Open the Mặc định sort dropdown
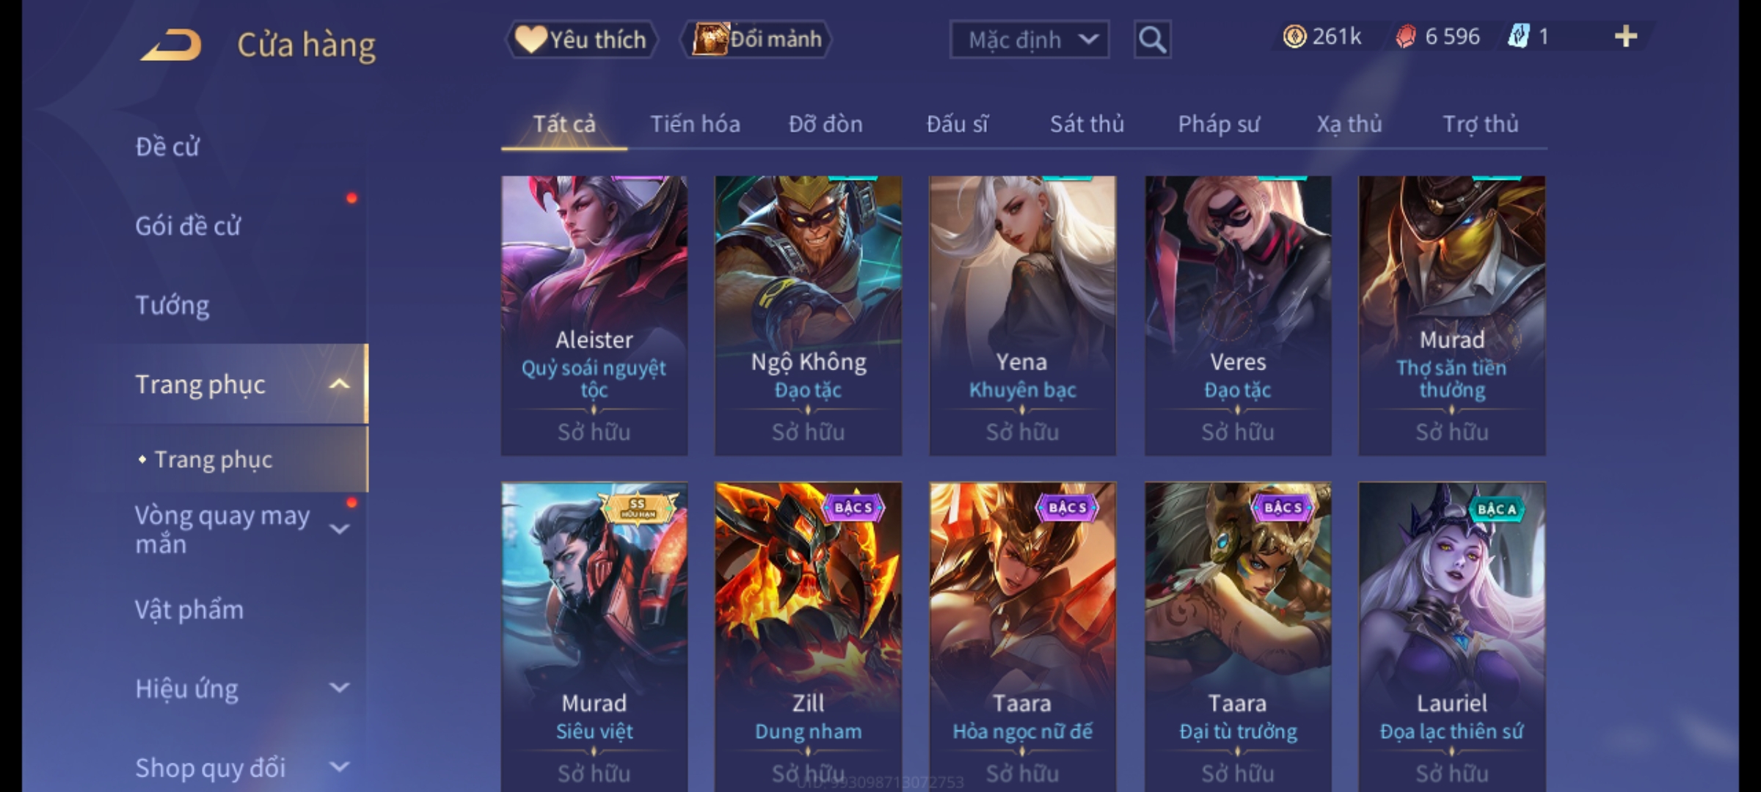The width and height of the screenshot is (1761, 792). click(1029, 40)
